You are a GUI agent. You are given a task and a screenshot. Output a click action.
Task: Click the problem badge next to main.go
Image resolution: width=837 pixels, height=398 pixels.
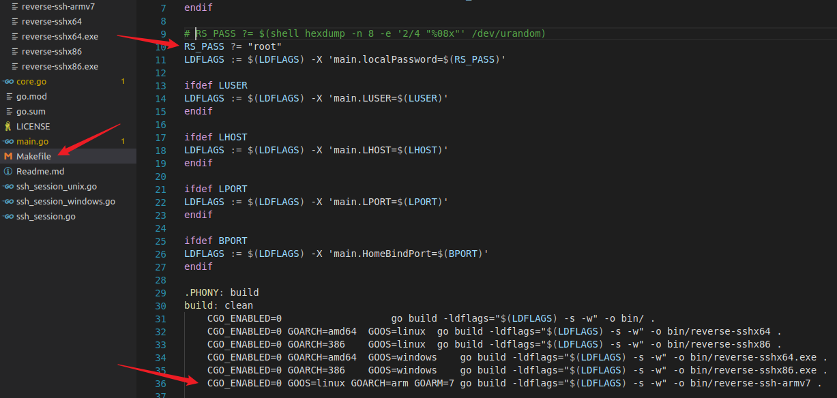123,142
